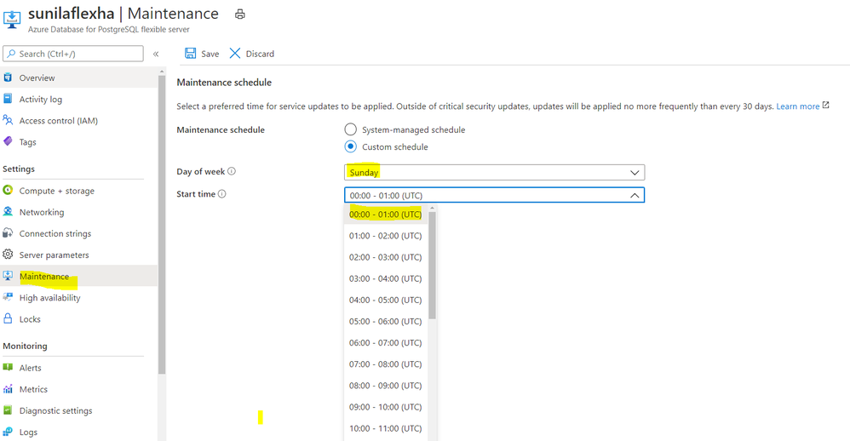Screen dimensions: 850x441
Task: Follow the Learn more link
Action: [797, 106]
